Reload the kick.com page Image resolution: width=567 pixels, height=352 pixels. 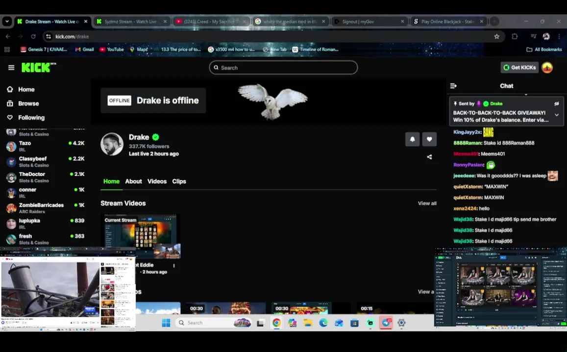tap(33, 37)
